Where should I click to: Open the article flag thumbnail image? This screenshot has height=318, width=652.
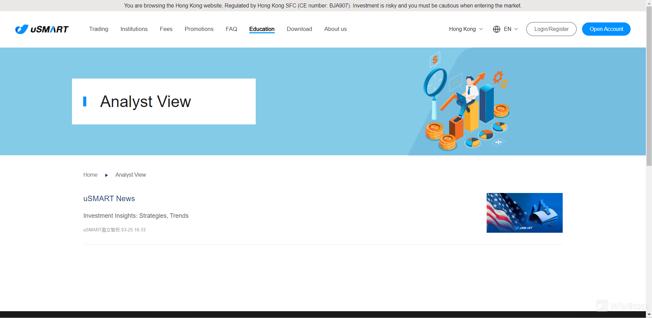coord(524,213)
